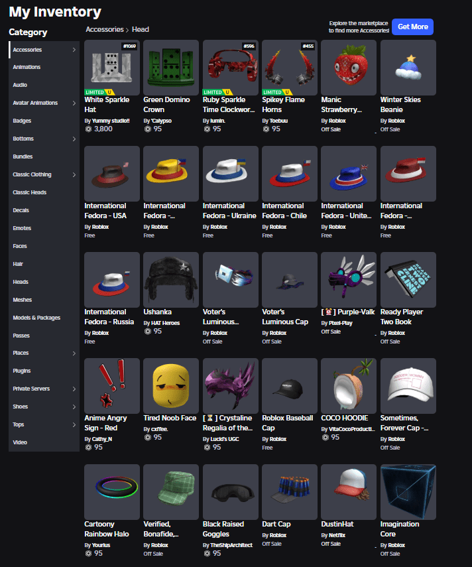Select the Dart Cap item image
The image size is (472, 567).
tap(290, 492)
